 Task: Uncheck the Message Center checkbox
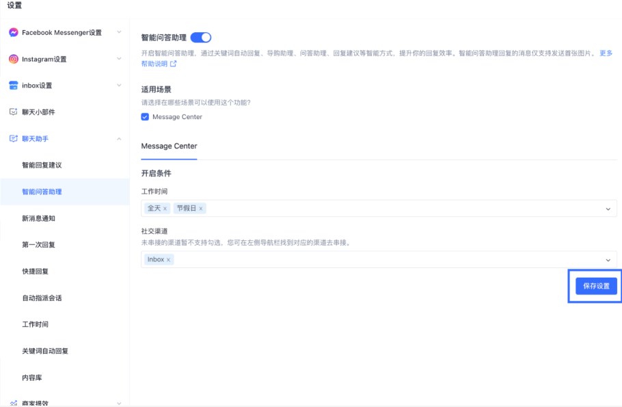tap(145, 117)
